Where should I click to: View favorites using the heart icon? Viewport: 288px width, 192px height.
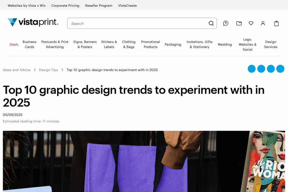click(x=251, y=23)
